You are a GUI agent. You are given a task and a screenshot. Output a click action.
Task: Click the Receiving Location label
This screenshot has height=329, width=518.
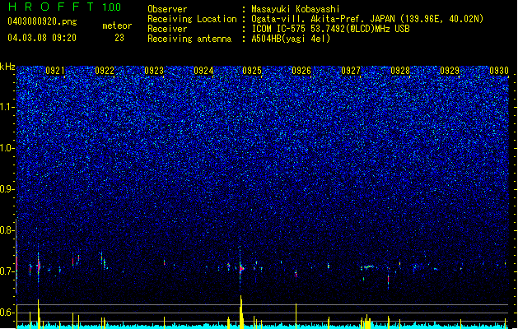pos(192,19)
